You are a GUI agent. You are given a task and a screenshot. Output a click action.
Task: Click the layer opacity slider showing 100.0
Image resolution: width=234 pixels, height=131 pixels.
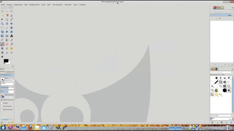(x=221, y=15)
